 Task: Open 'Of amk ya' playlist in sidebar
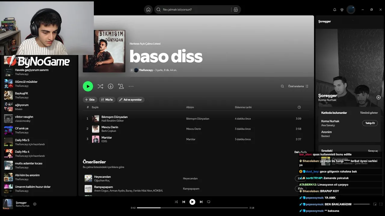pyautogui.click(x=39, y=130)
